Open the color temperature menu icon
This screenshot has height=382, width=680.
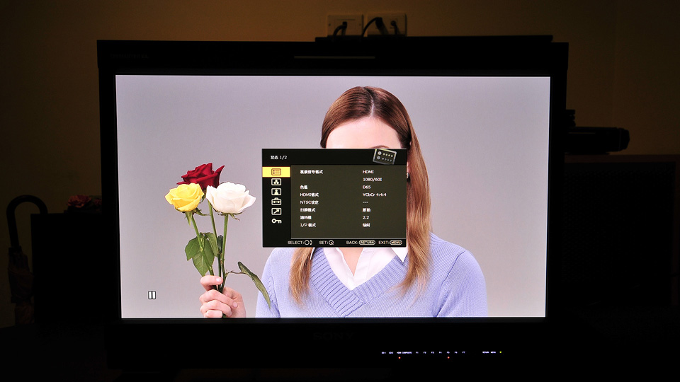276,182
